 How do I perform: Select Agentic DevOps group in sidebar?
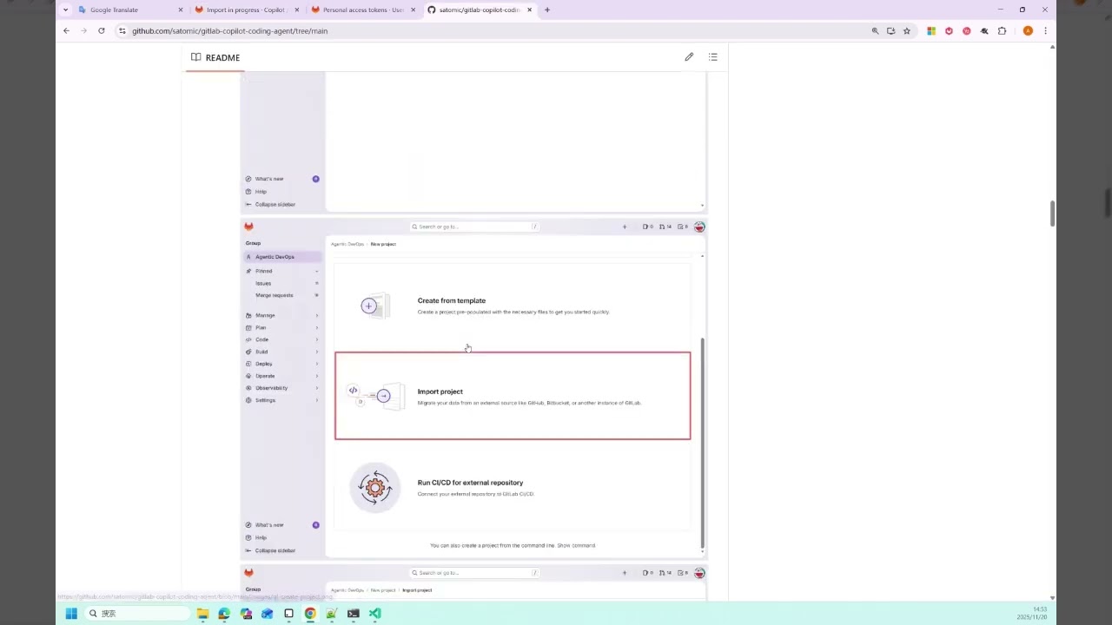[x=282, y=257]
